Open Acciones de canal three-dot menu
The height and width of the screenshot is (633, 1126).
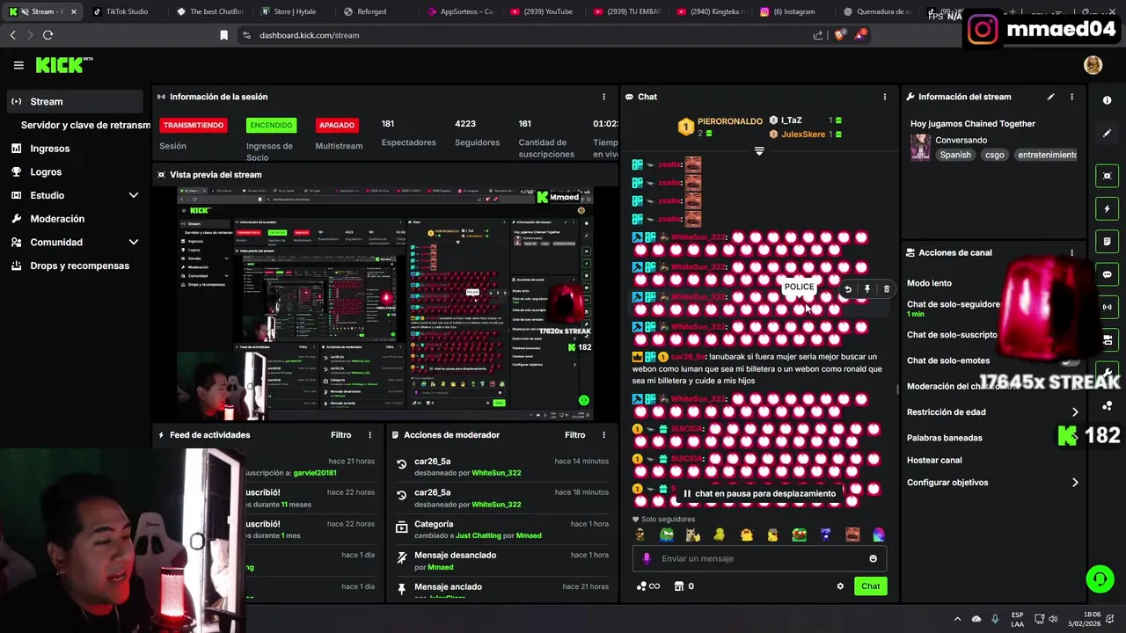click(1071, 252)
